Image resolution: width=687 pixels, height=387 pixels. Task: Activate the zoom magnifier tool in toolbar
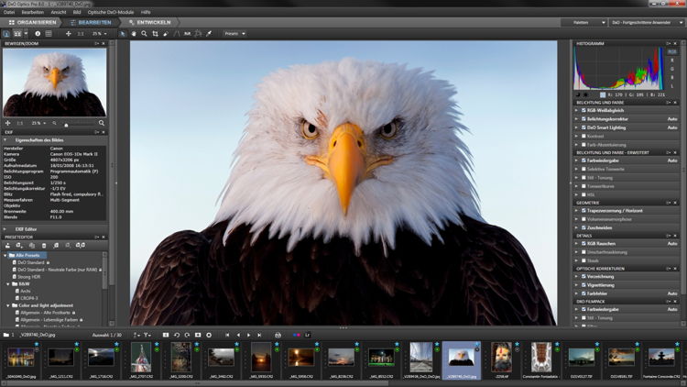[x=144, y=34]
